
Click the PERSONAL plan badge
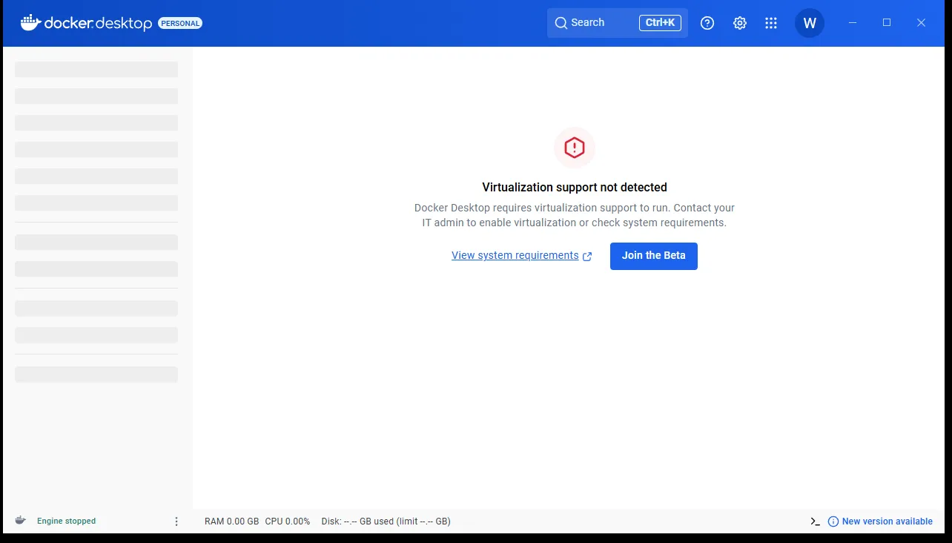tap(180, 23)
